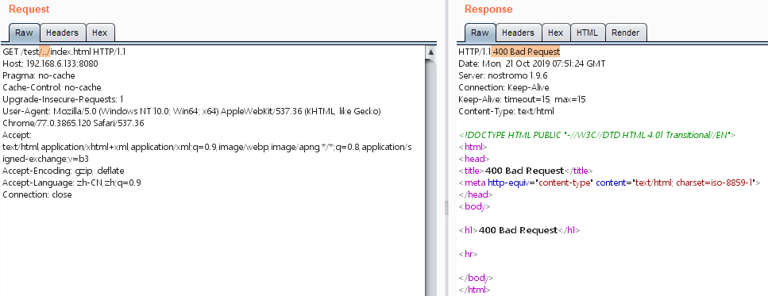768x296 pixels.
Task: Select the Response Raw tab
Action: click(480, 33)
